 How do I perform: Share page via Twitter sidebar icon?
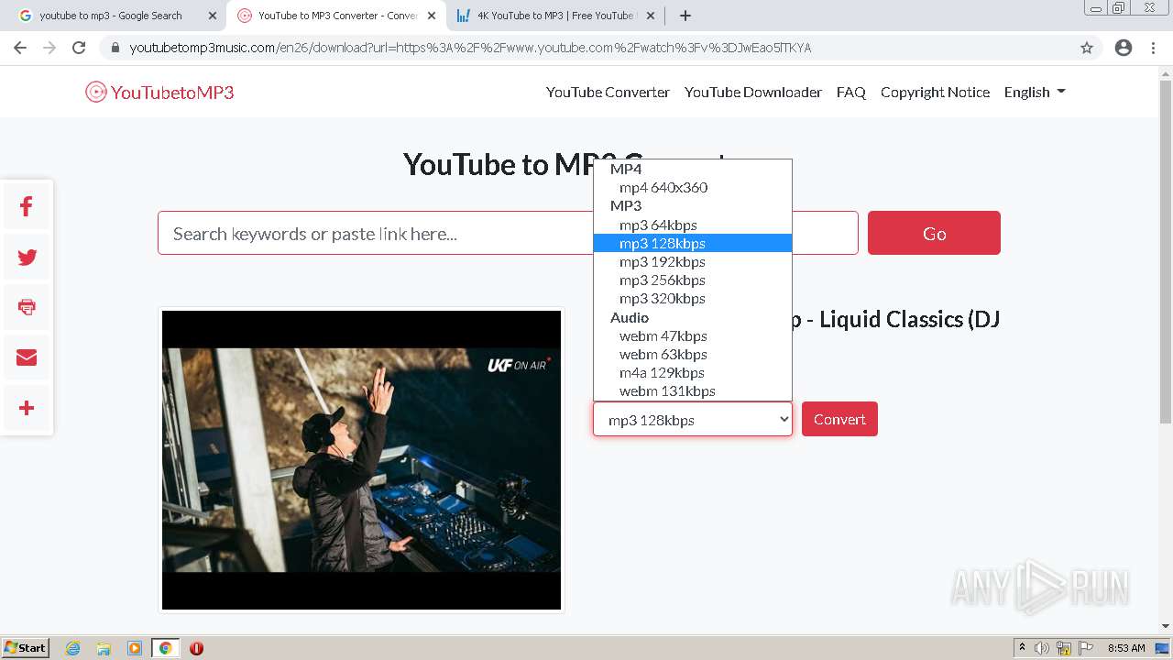point(27,258)
